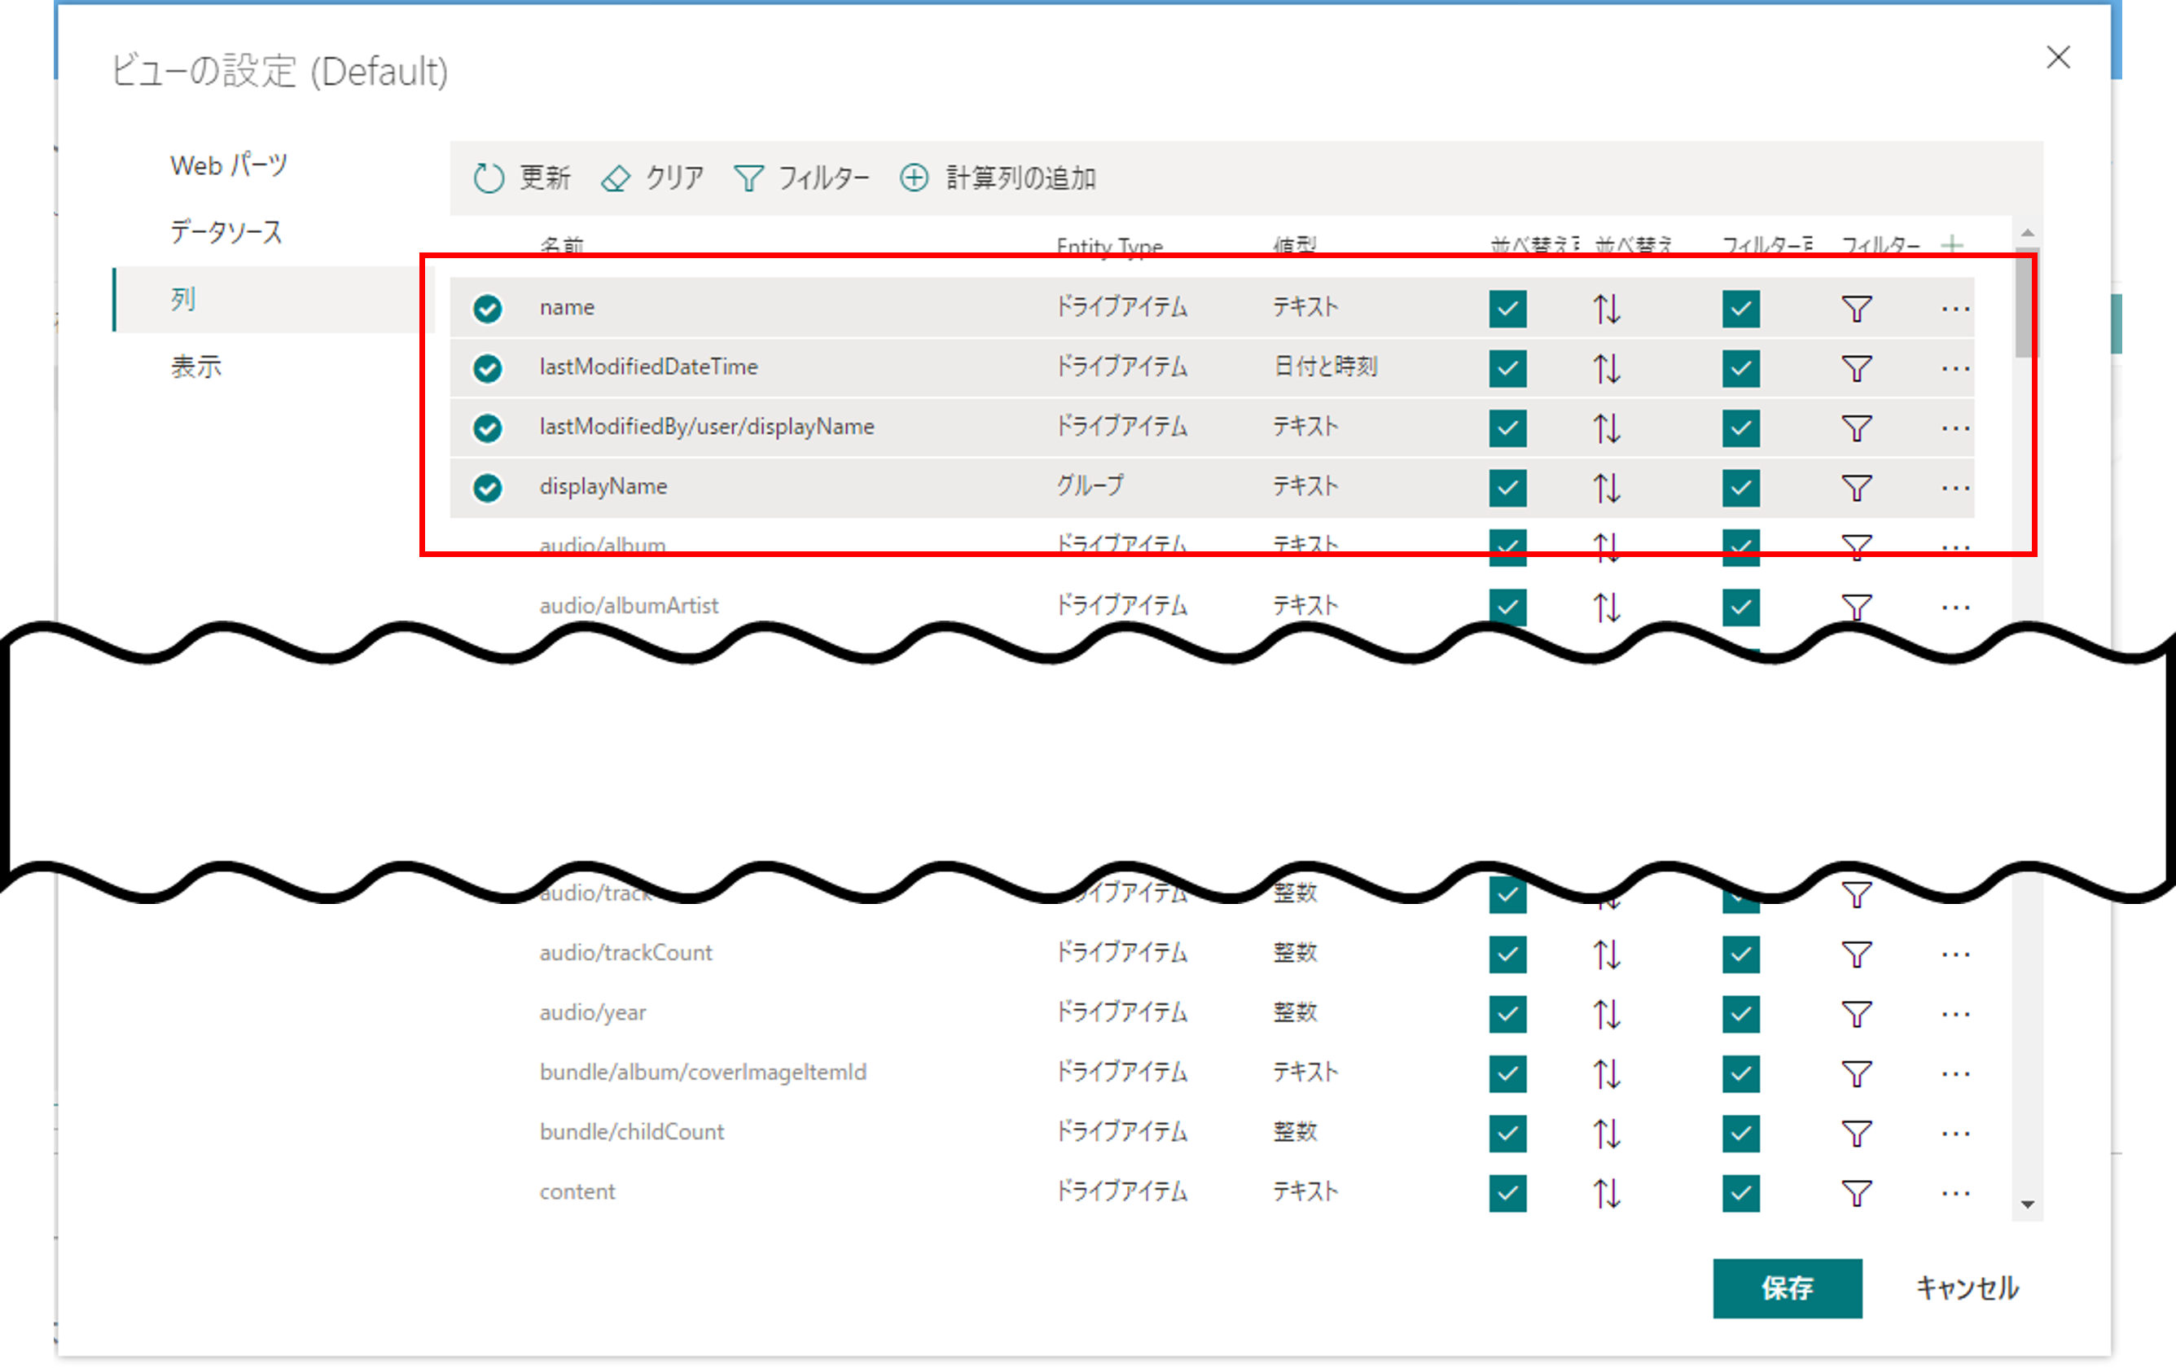Uncheck sort-enabled checkbox for displayName row

[1507, 488]
